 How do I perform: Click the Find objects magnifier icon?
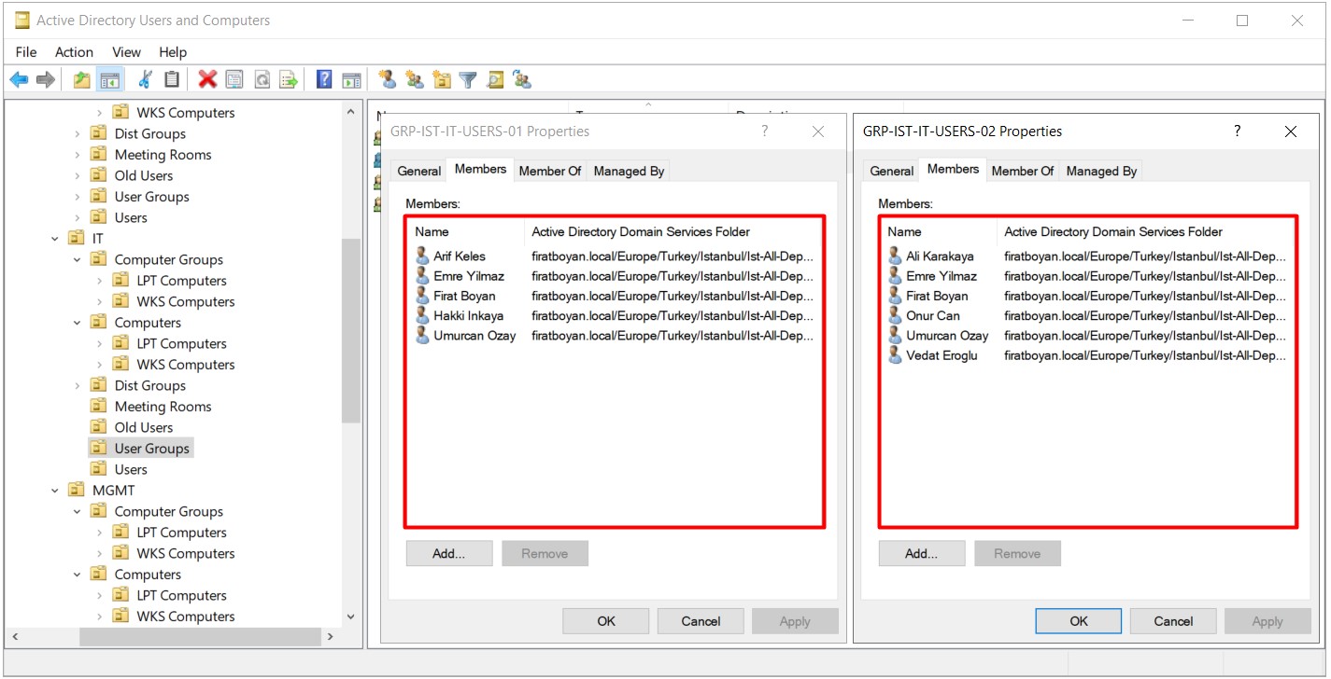(x=495, y=80)
